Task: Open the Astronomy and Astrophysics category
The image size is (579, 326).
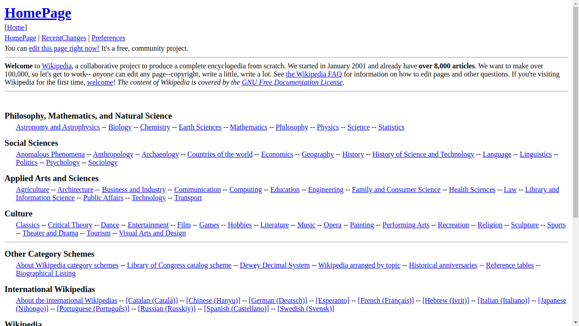Action: tap(57, 127)
